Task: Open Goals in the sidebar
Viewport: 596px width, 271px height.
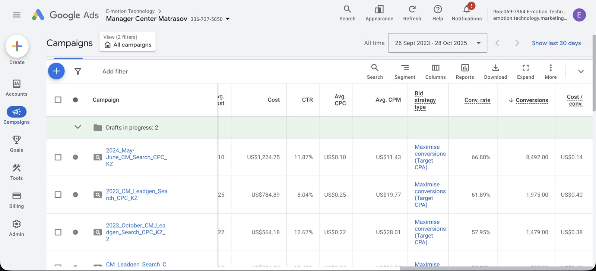Action: (x=16, y=144)
